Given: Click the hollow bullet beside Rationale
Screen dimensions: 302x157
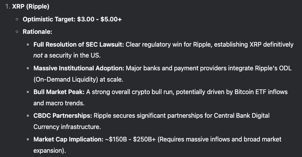Looking at the screenshot, I should click(18, 32).
